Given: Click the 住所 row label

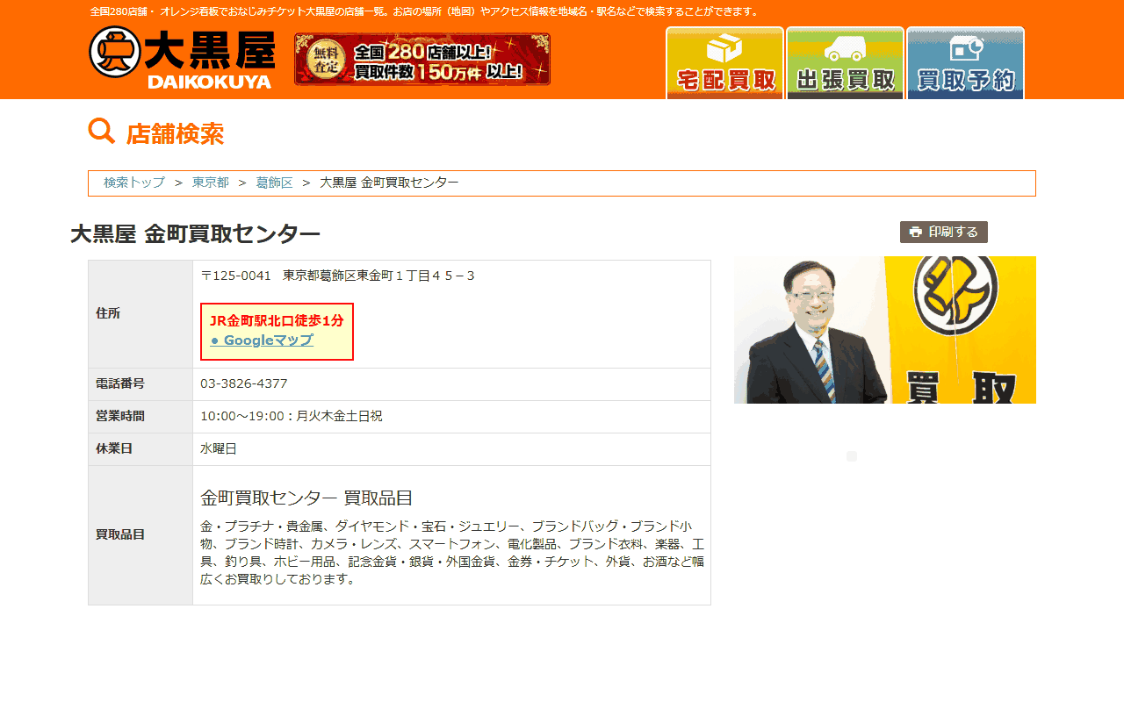Looking at the screenshot, I should pos(108,313).
